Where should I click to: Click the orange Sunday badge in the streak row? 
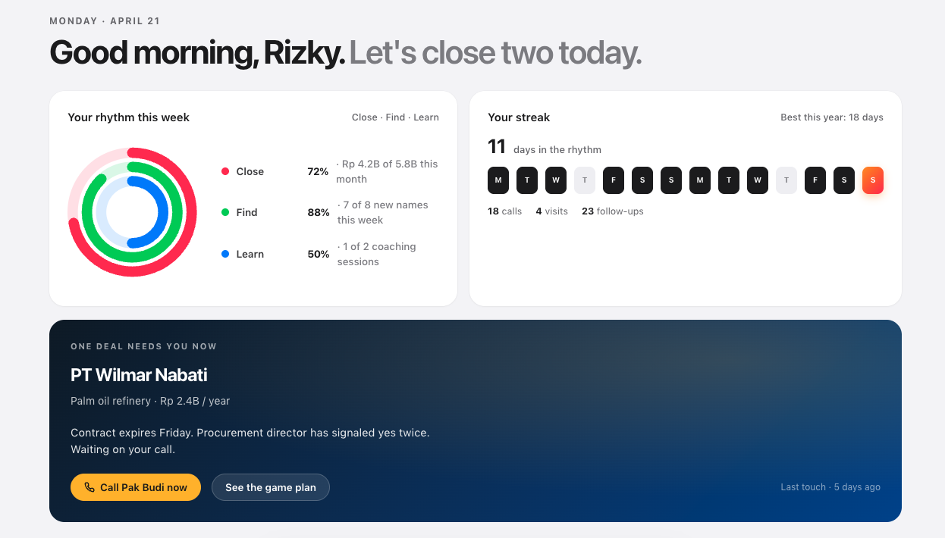[873, 180]
